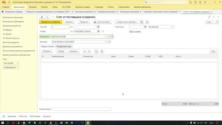Click the Провести button
The width and height of the screenshot is (222, 125).
tap(84, 22)
